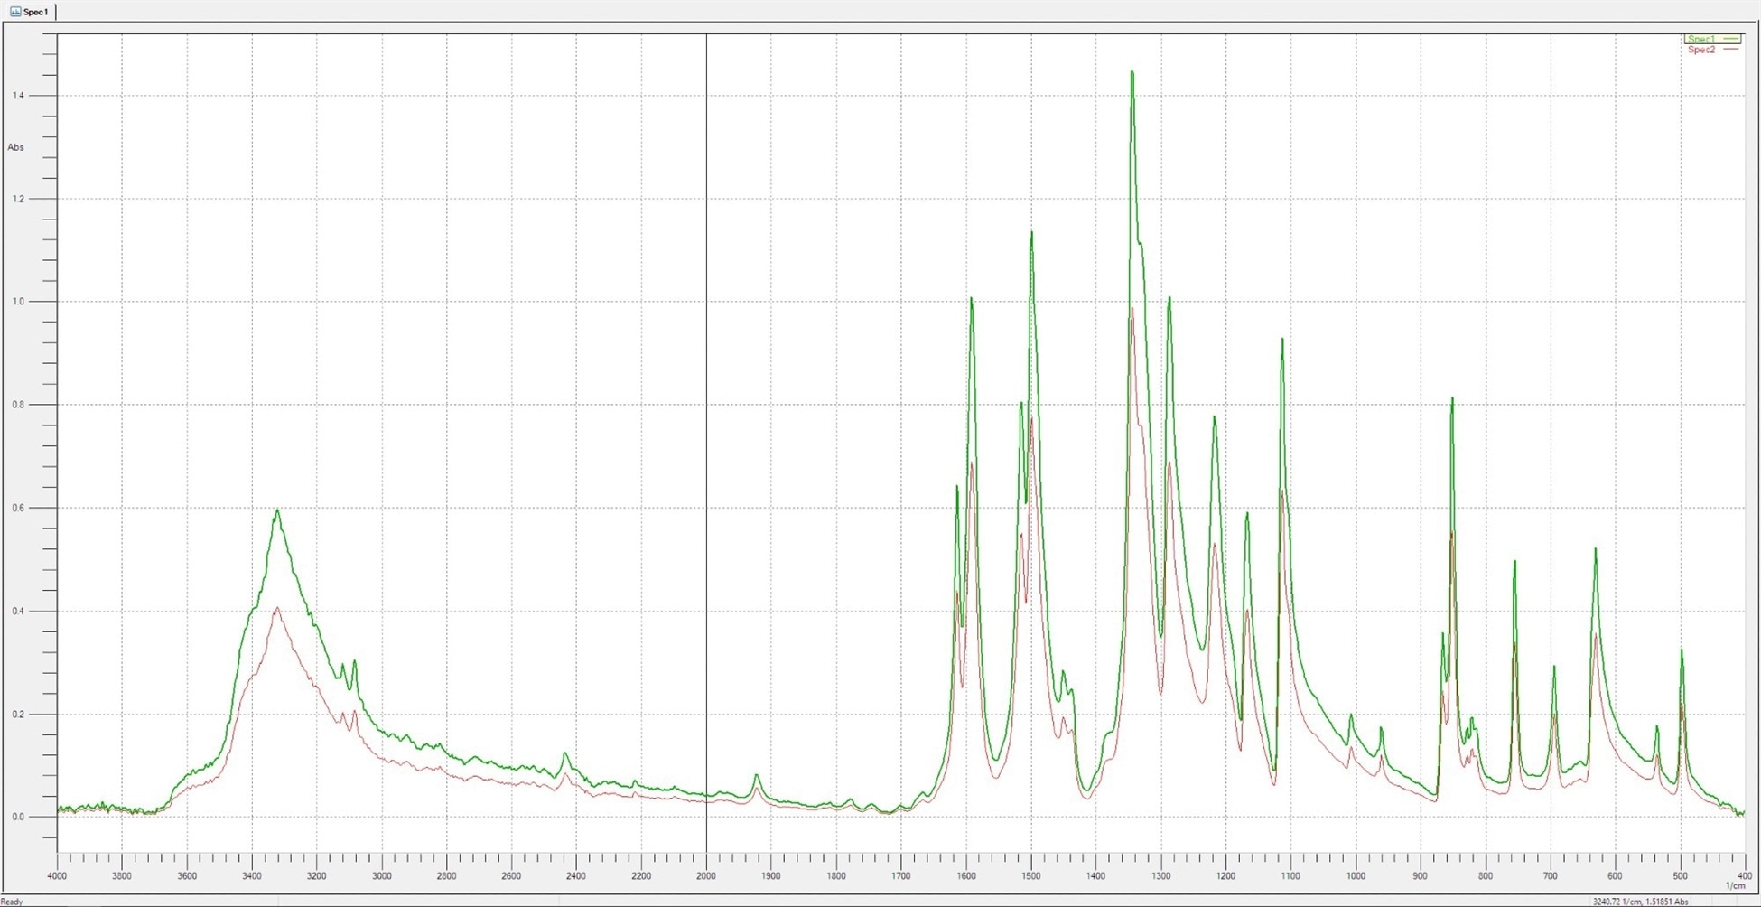Click the Abs axis label
1761x907 pixels.
(x=14, y=147)
